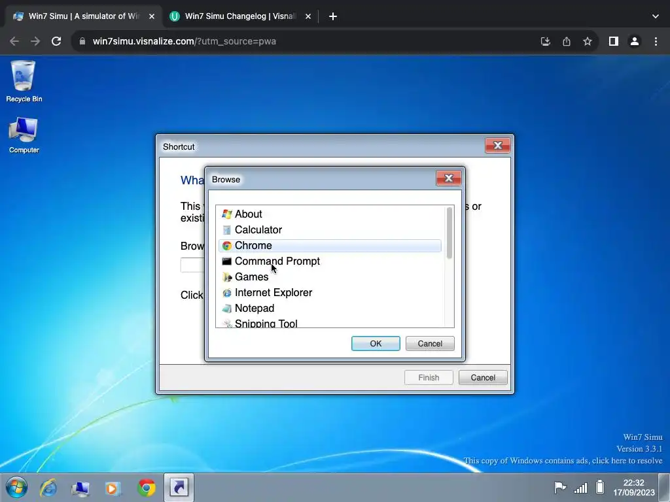Image resolution: width=670 pixels, height=502 pixels.
Task: Reload the page in the browser
Action: pos(56,41)
